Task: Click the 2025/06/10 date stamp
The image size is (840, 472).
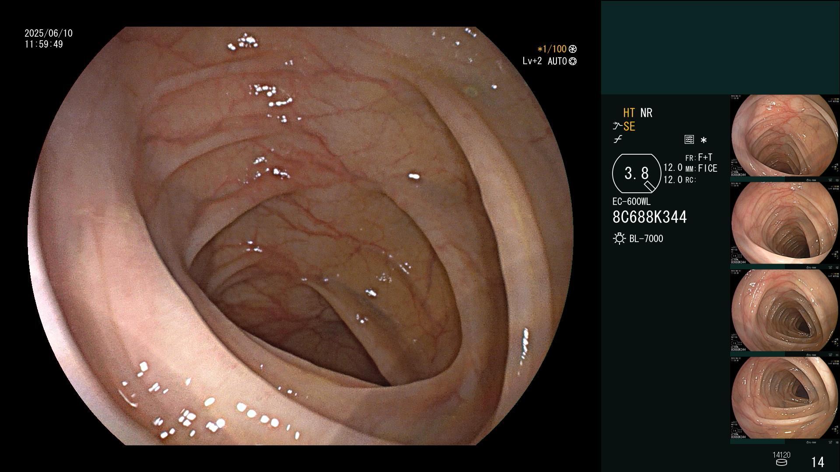Action: point(49,33)
